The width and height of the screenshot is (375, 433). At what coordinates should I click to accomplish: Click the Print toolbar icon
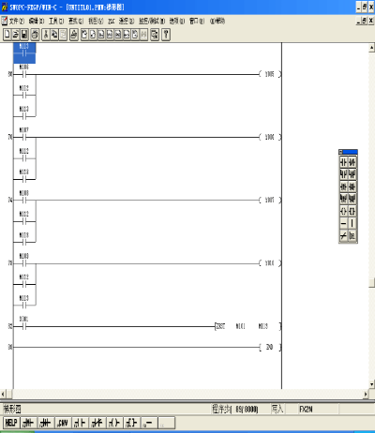pyautogui.click(x=35, y=35)
